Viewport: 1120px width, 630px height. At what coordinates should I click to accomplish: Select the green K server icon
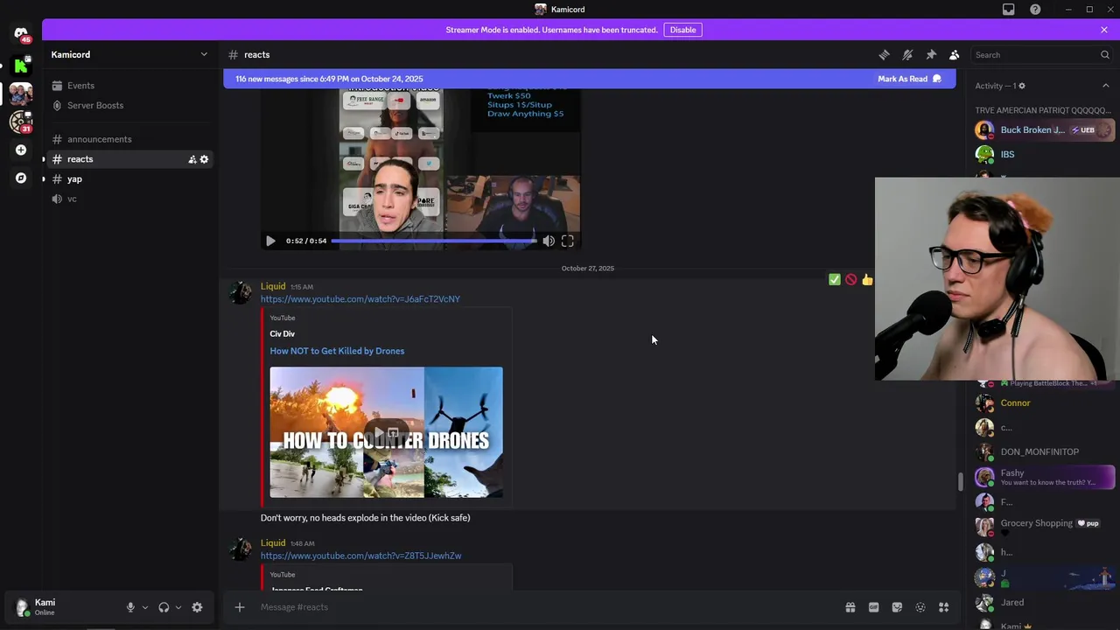21,65
